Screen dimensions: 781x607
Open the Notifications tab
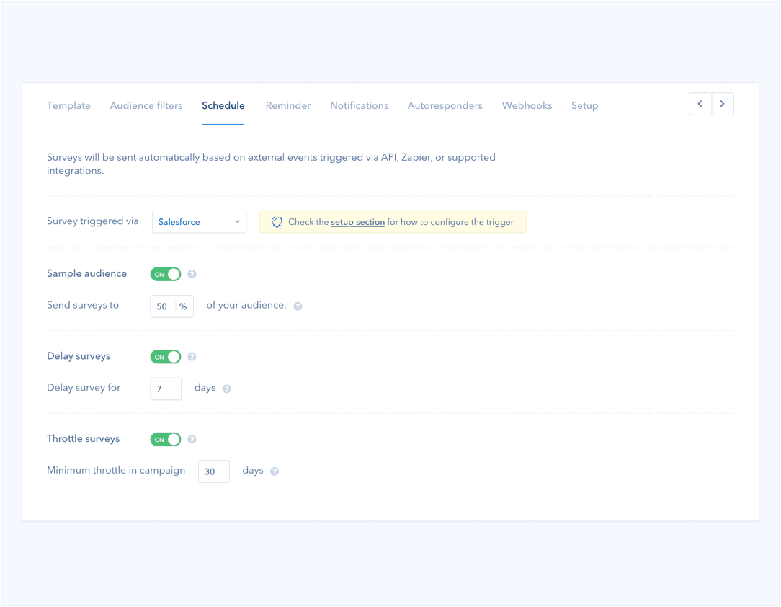click(x=359, y=106)
